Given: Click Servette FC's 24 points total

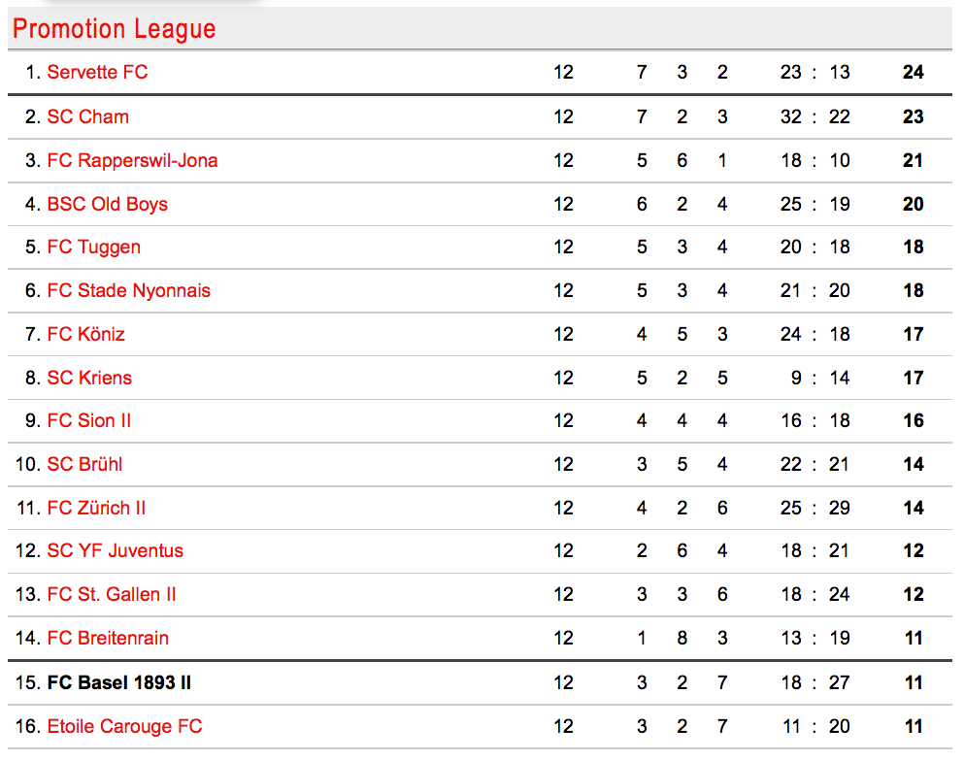Looking at the screenshot, I should [x=914, y=72].
